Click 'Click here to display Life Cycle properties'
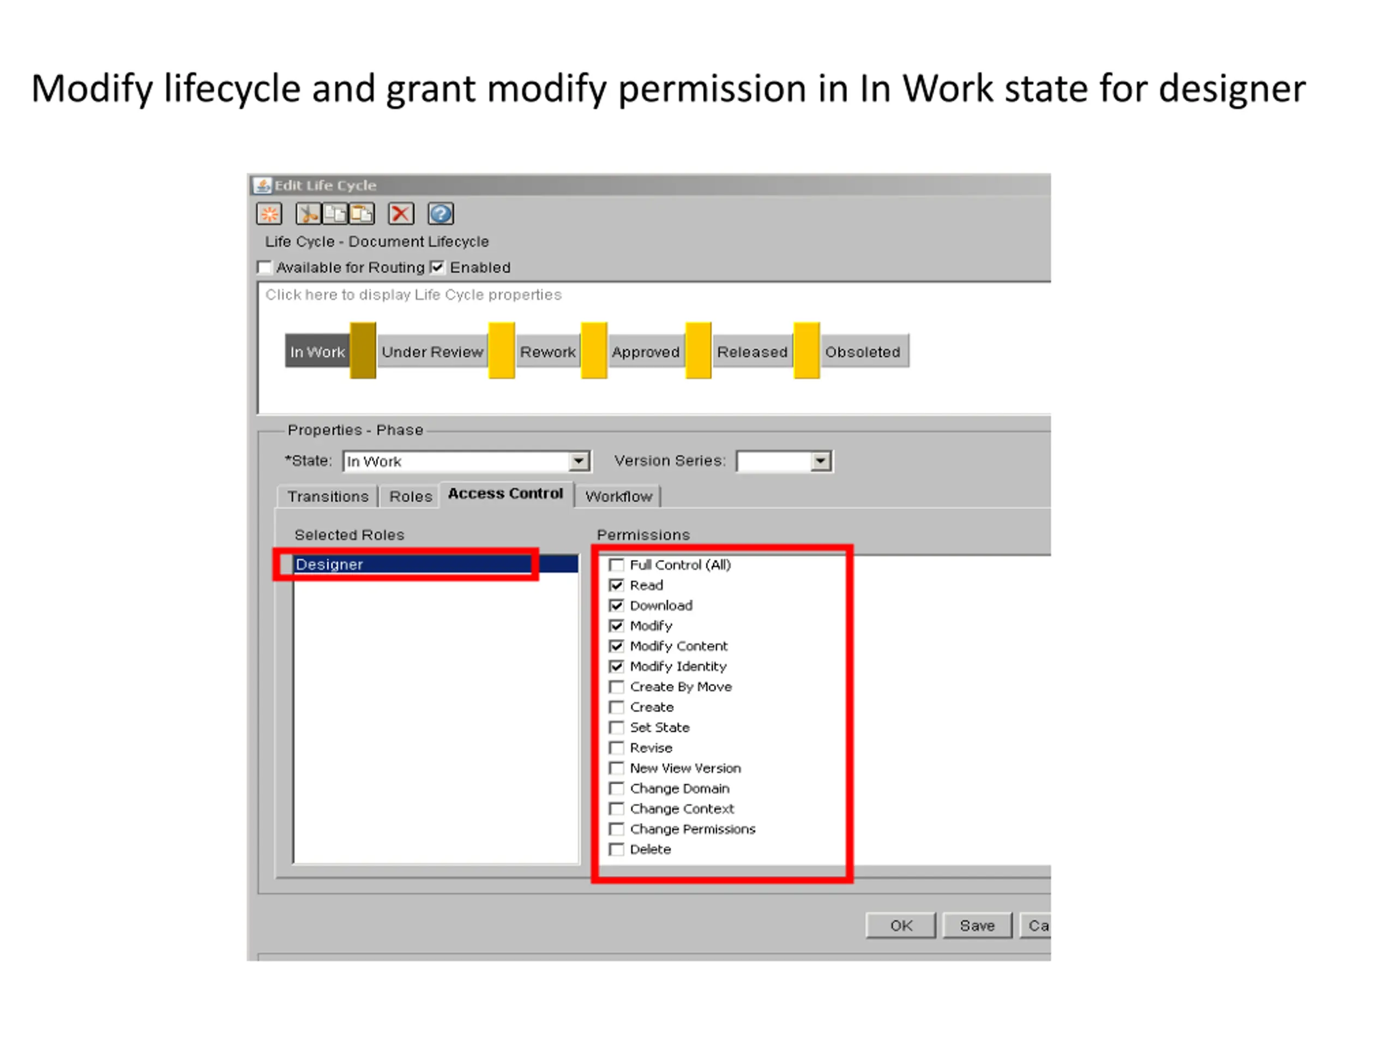 (x=413, y=294)
